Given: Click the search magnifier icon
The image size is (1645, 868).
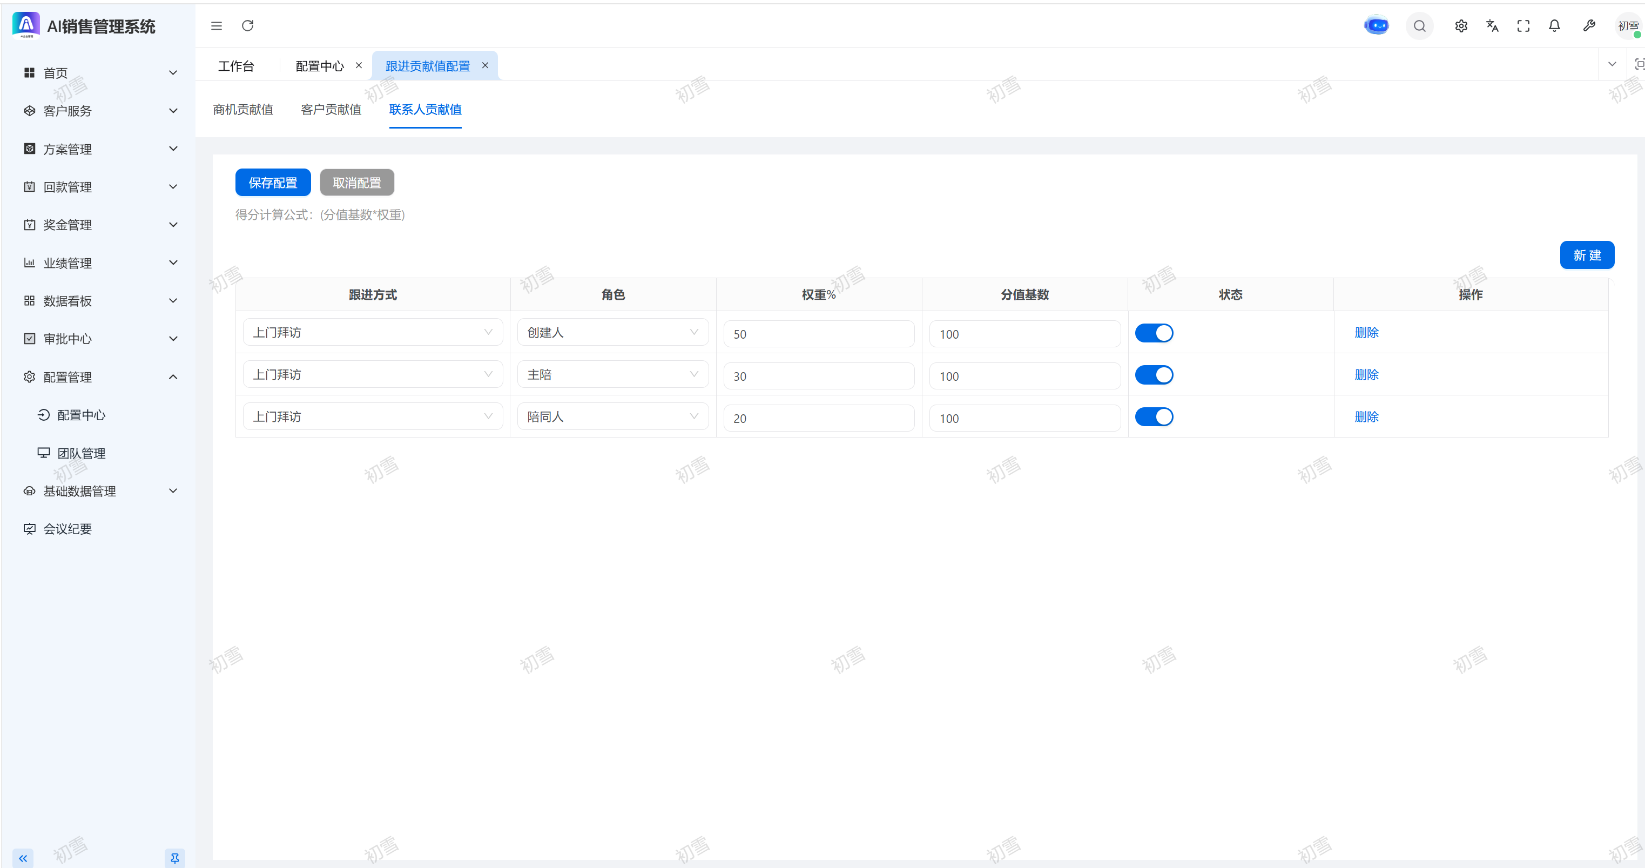Looking at the screenshot, I should [x=1420, y=26].
